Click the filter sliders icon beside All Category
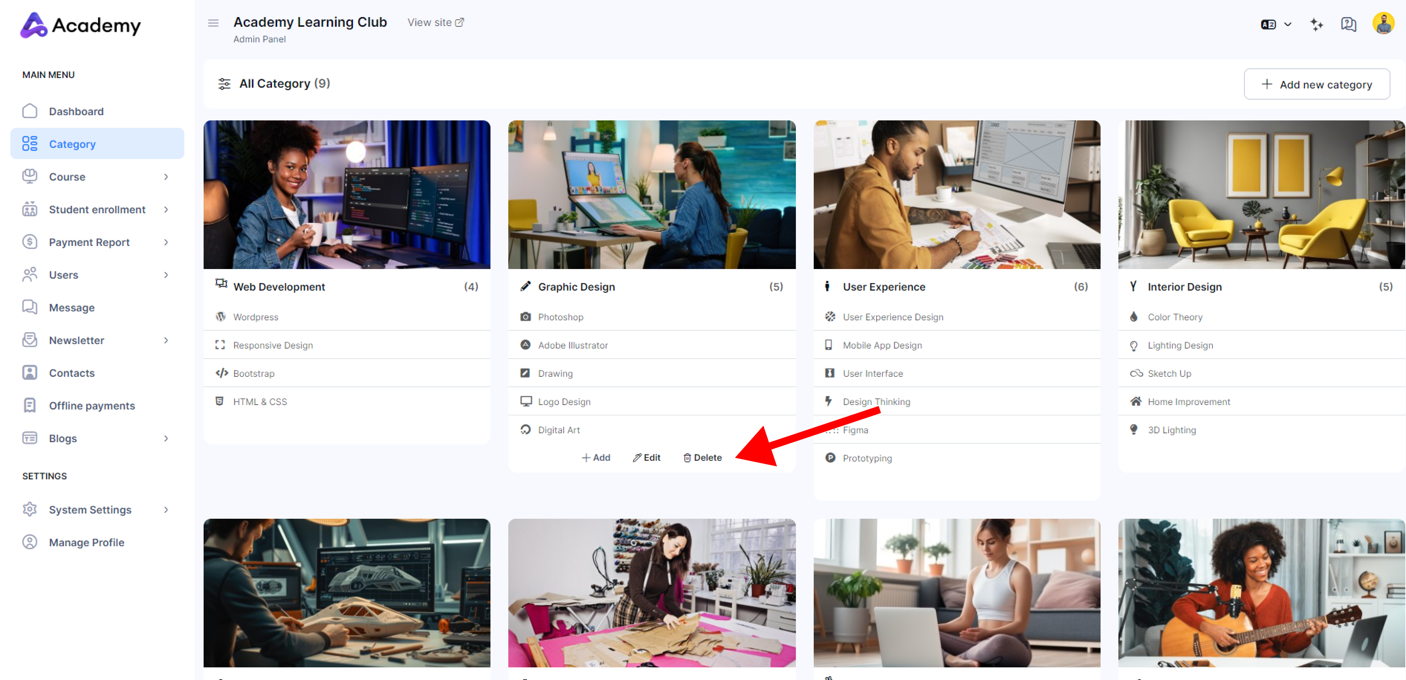The width and height of the screenshot is (1406, 680). 224,84
